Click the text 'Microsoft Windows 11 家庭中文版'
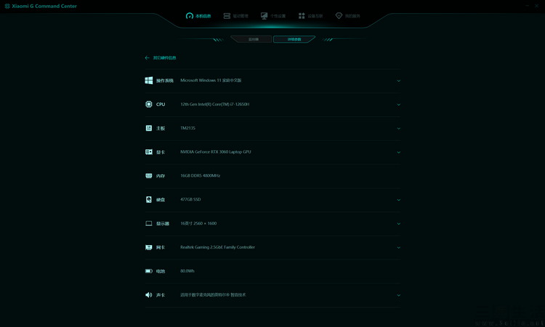 point(211,80)
